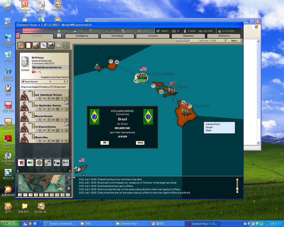The height and width of the screenshot is (227, 284).
Task: Page unit panel left with arrow
Action: pyautogui.click(x=17, y=171)
